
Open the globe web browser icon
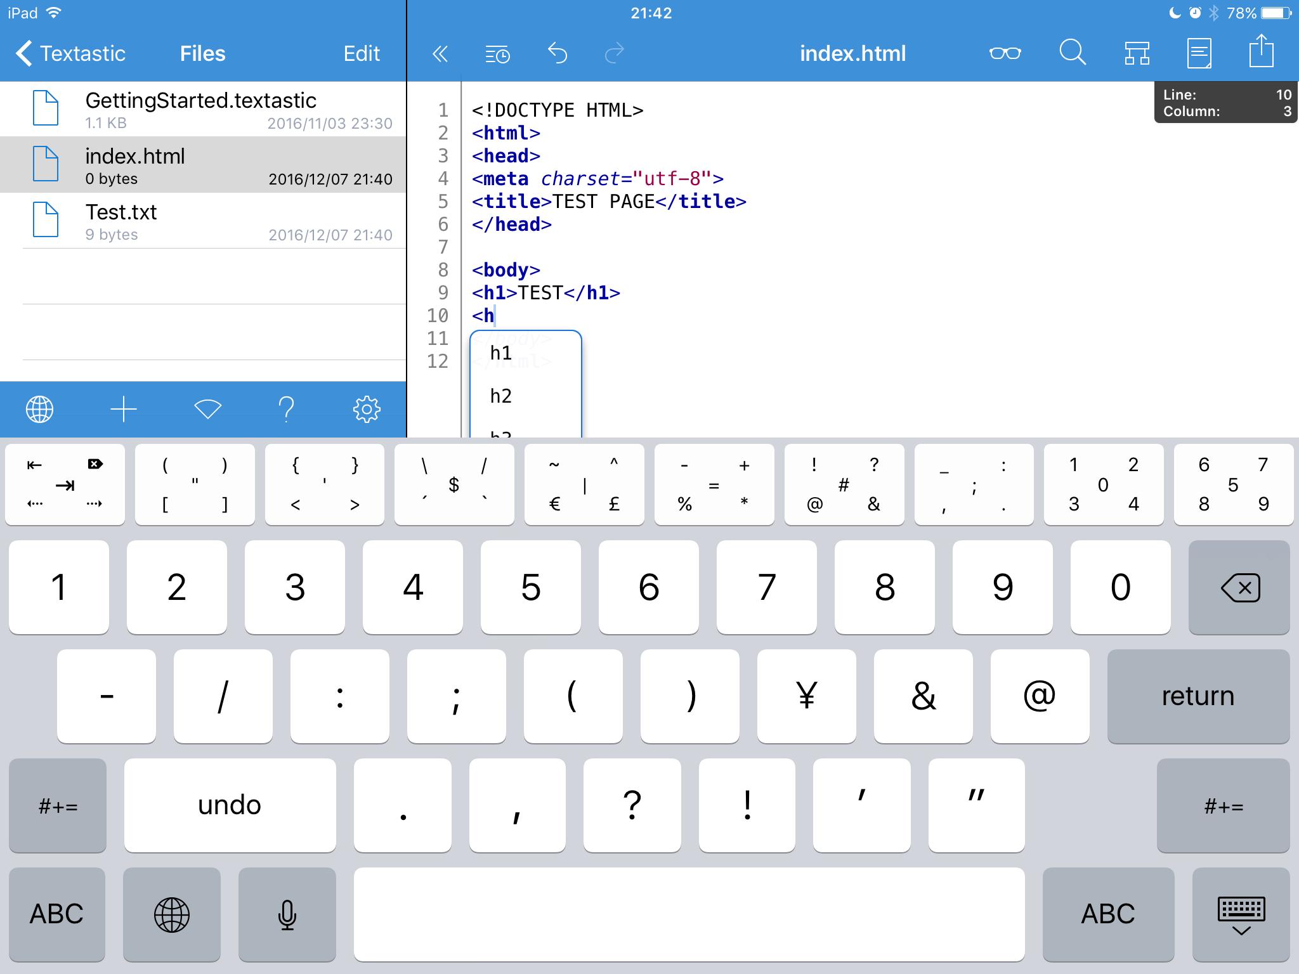point(39,410)
